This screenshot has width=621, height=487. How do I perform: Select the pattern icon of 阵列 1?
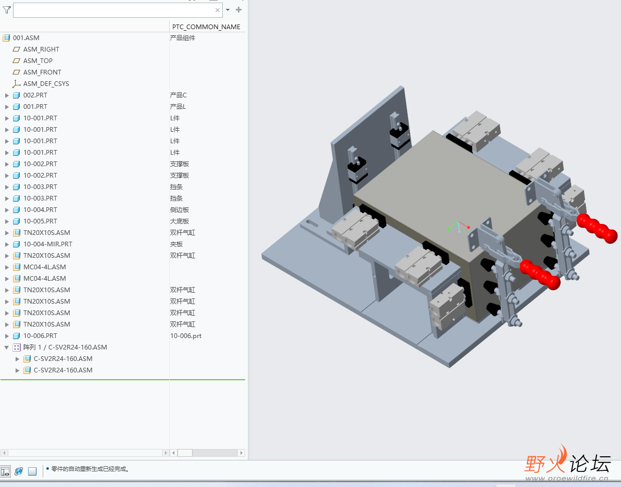tap(17, 347)
